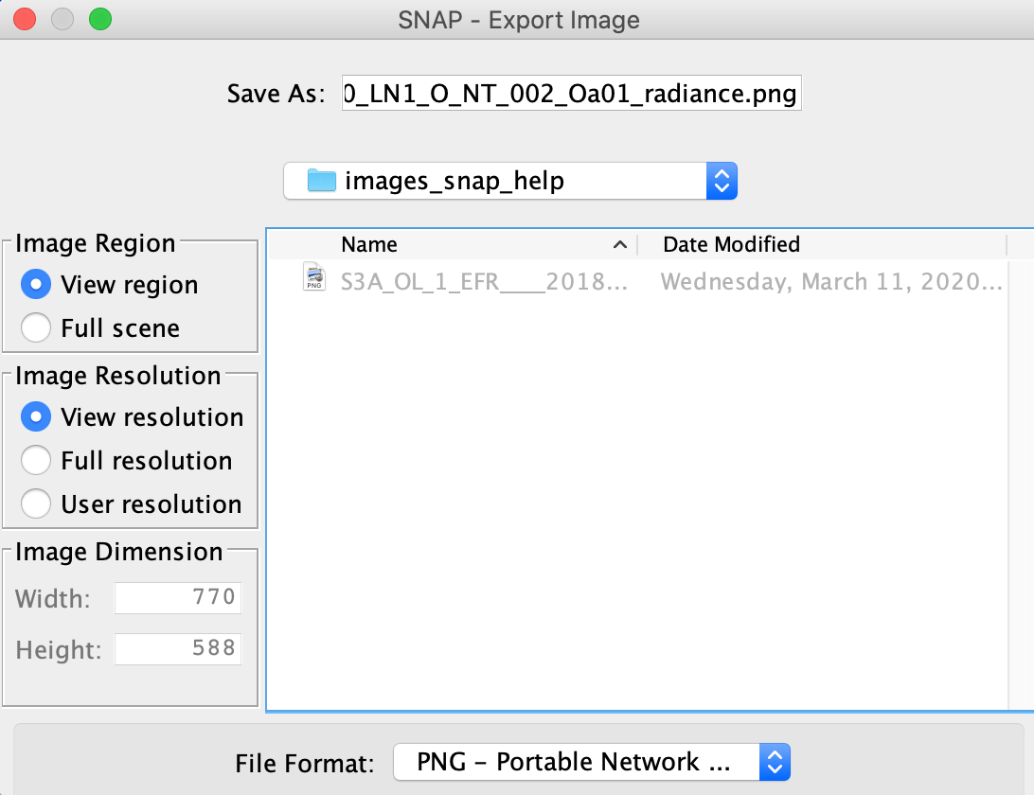Image resolution: width=1034 pixels, height=795 pixels.
Task: Sort files by Name column header
Action: [x=370, y=245]
